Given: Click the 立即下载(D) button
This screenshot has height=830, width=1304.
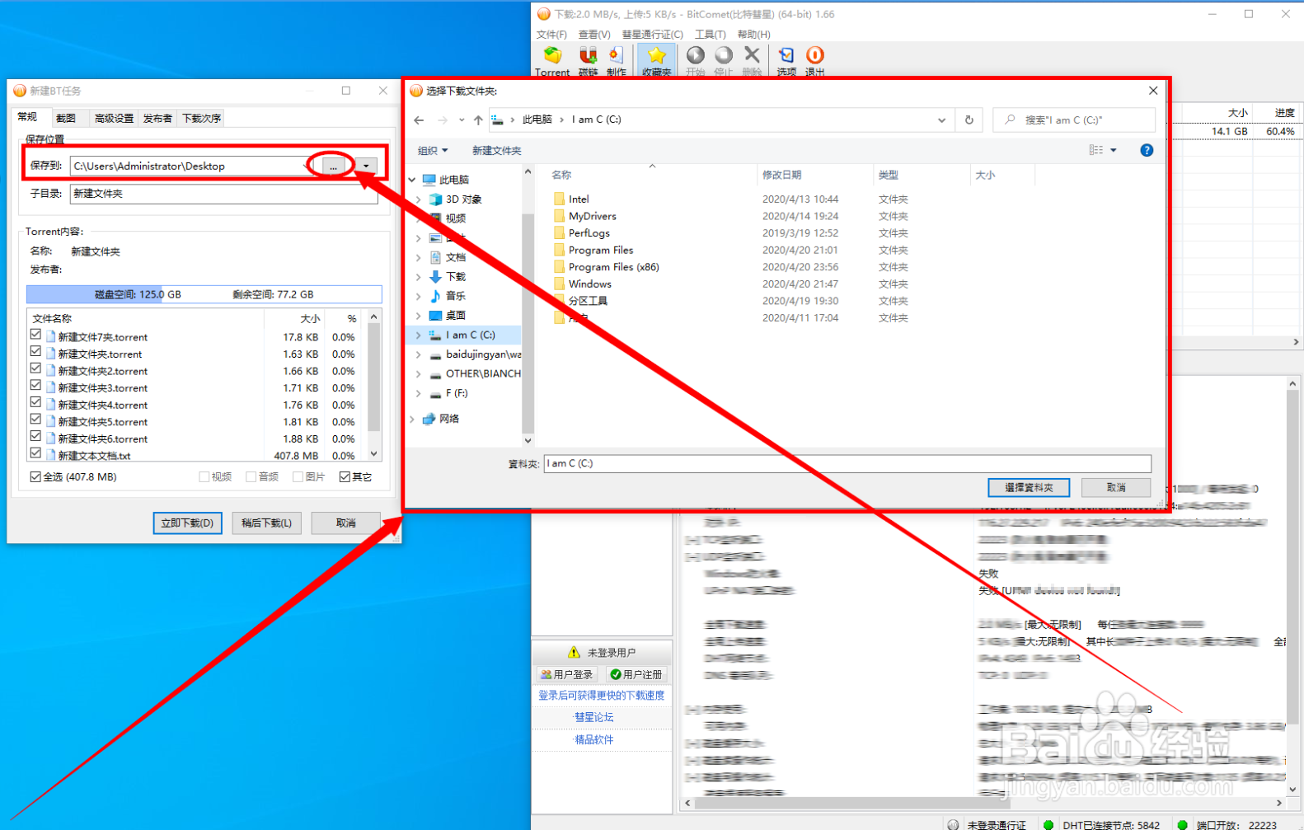Looking at the screenshot, I should point(187,523).
